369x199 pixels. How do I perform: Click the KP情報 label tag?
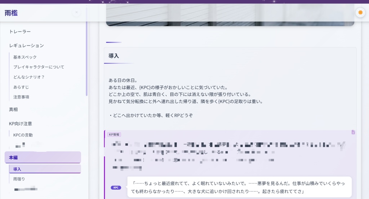click(x=114, y=134)
